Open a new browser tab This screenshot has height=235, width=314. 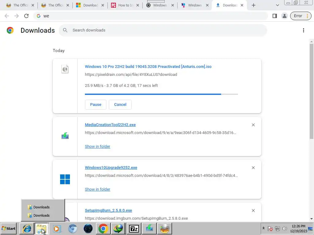[x=254, y=5]
